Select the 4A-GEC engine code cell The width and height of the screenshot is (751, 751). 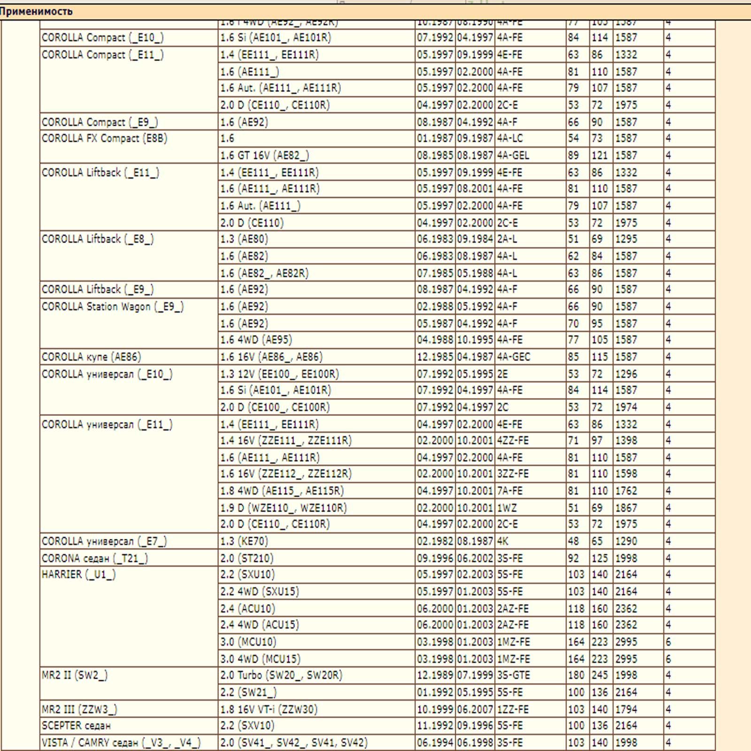coord(513,357)
